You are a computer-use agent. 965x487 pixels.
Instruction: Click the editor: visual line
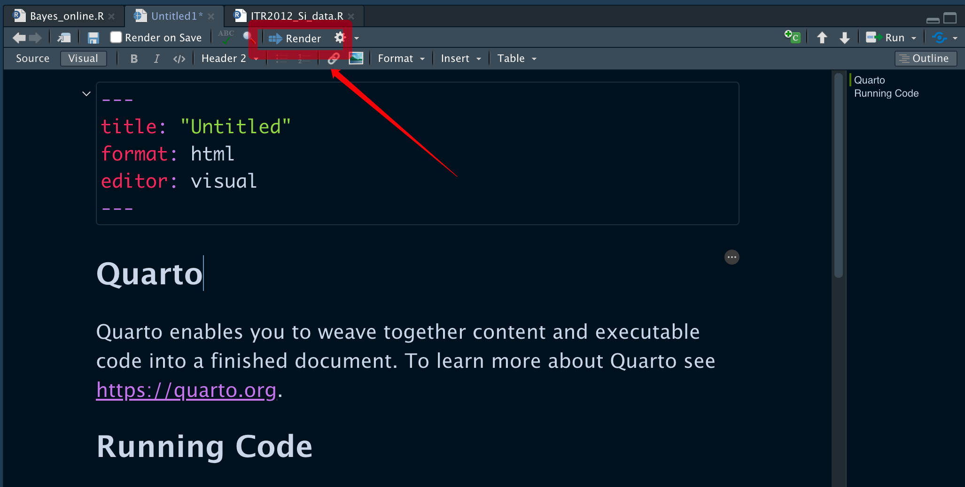point(179,181)
